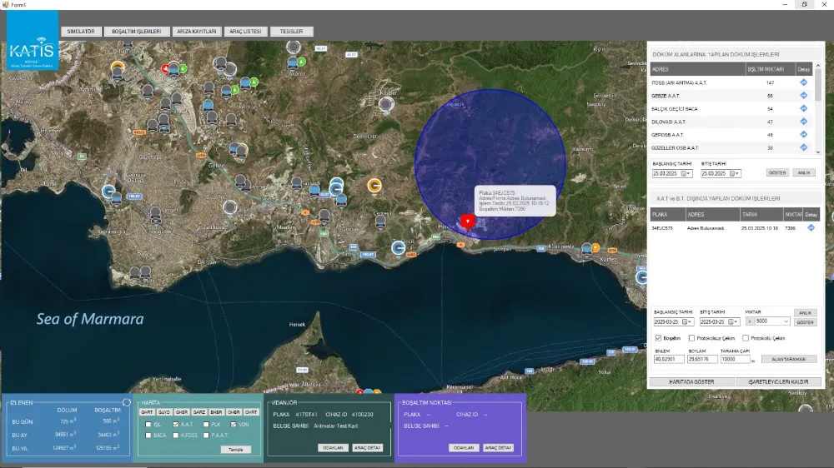
Task: Click the refresh icon in the İZLENEN panel
Action: (x=127, y=402)
